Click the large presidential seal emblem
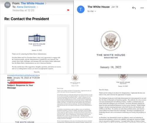The height and width of the screenshot is (123, 147). click(x=111, y=41)
